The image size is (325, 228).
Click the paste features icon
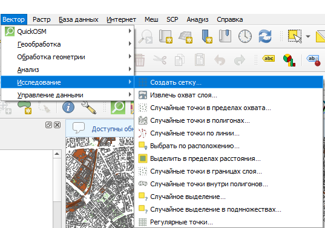tap(200, 60)
